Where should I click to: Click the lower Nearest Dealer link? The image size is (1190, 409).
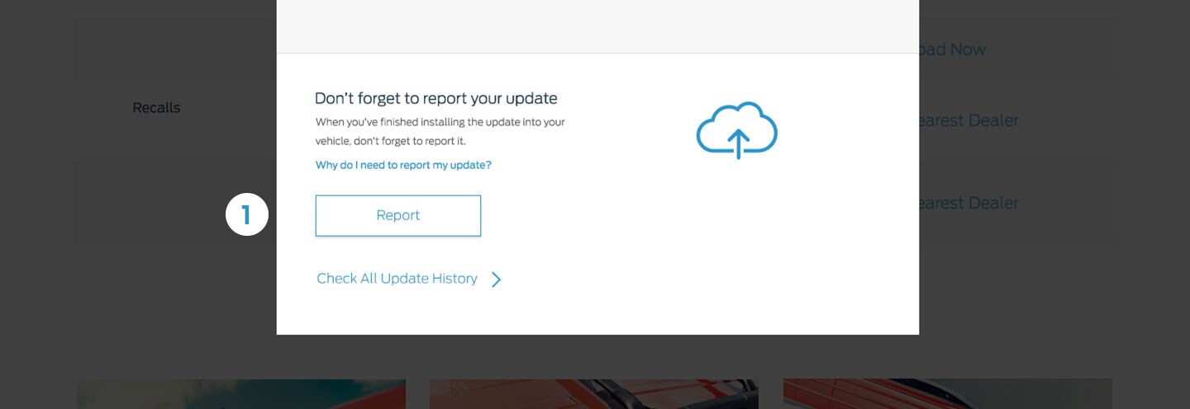click(969, 203)
